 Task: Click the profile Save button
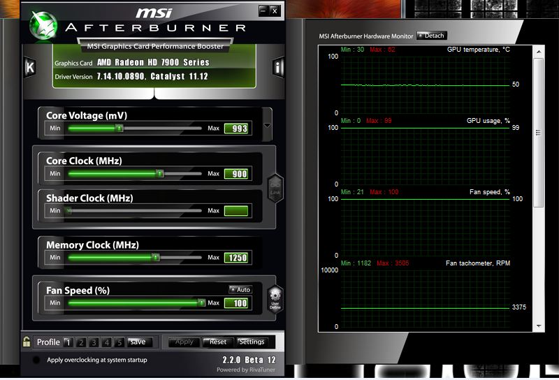click(140, 342)
